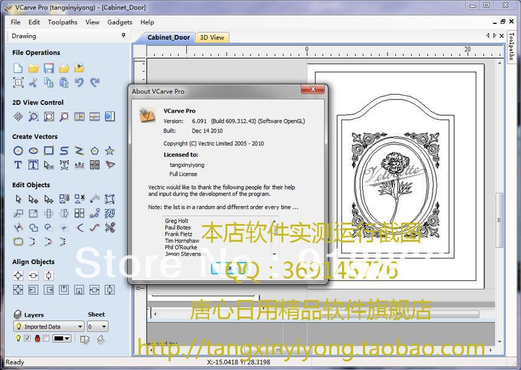Expand the Toolpaths side panel tab

point(512,46)
